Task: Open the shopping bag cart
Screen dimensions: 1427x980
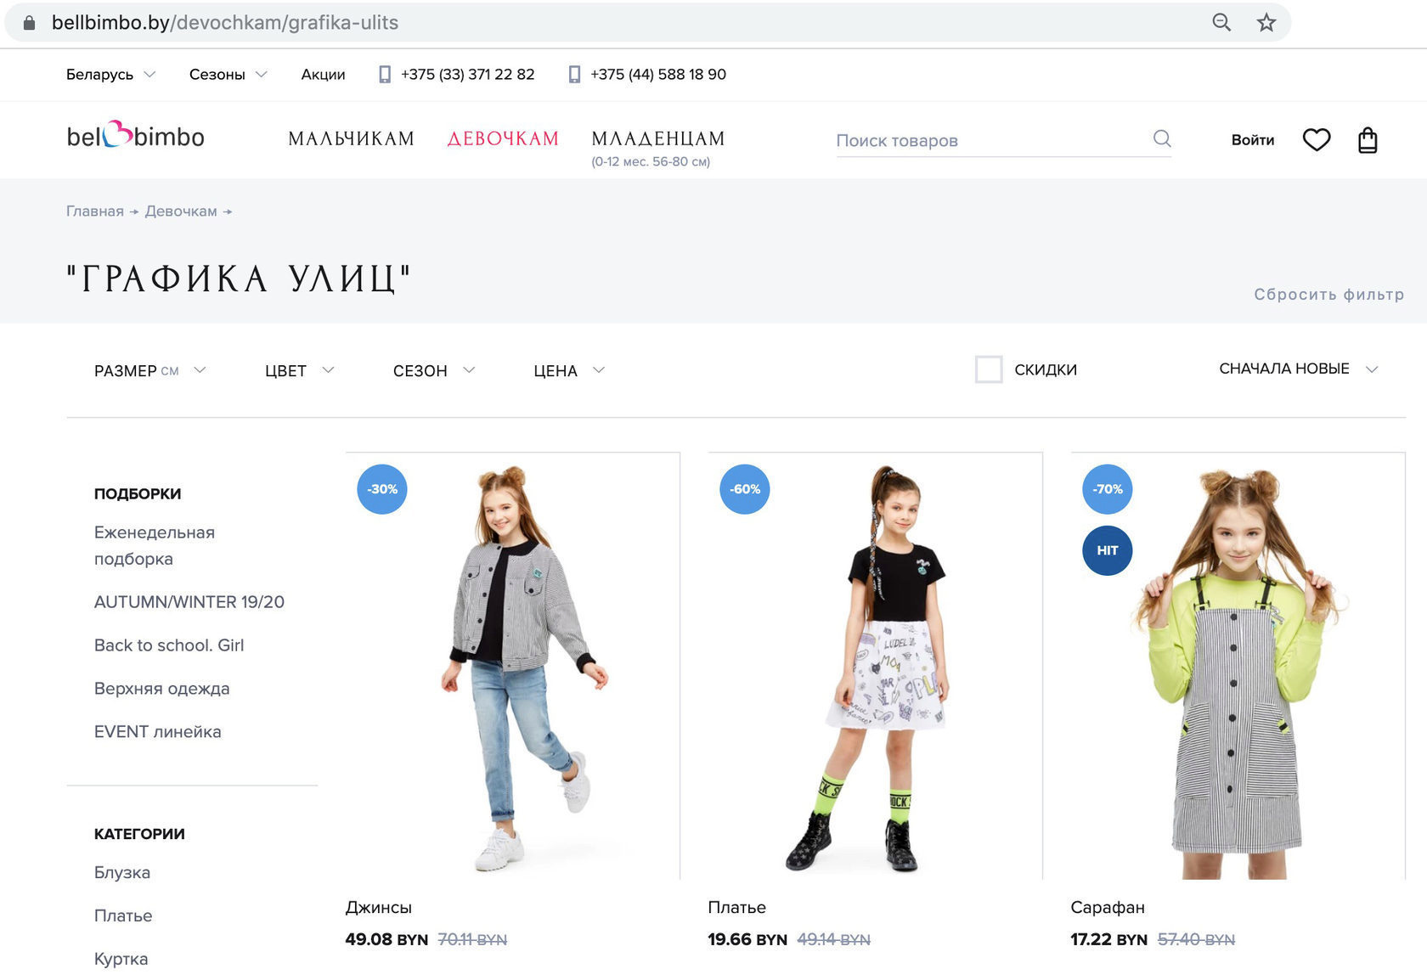Action: (1367, 139)
